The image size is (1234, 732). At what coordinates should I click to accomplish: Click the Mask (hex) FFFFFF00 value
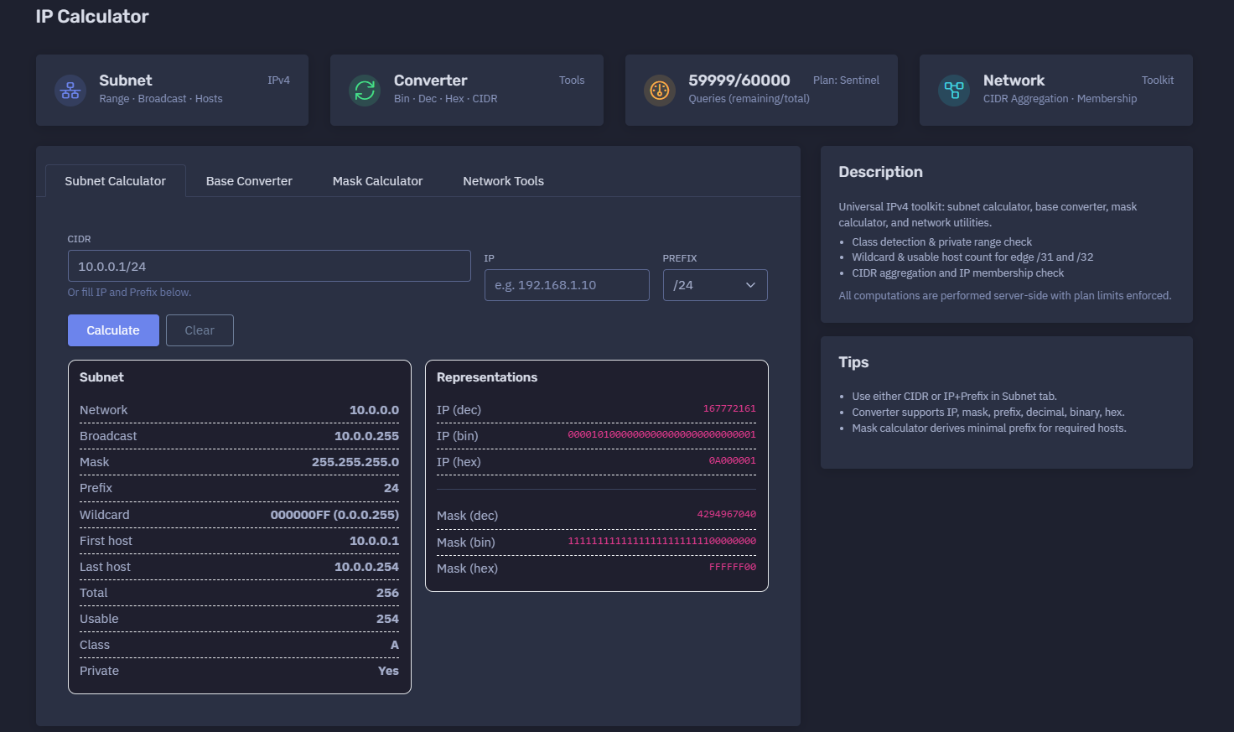pos(733,567)
